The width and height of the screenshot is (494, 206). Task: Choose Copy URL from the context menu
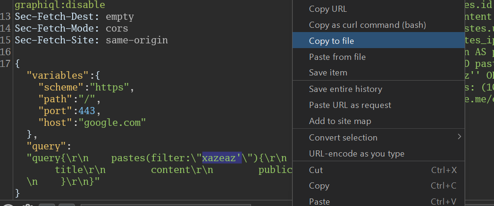tap(378, 9)
